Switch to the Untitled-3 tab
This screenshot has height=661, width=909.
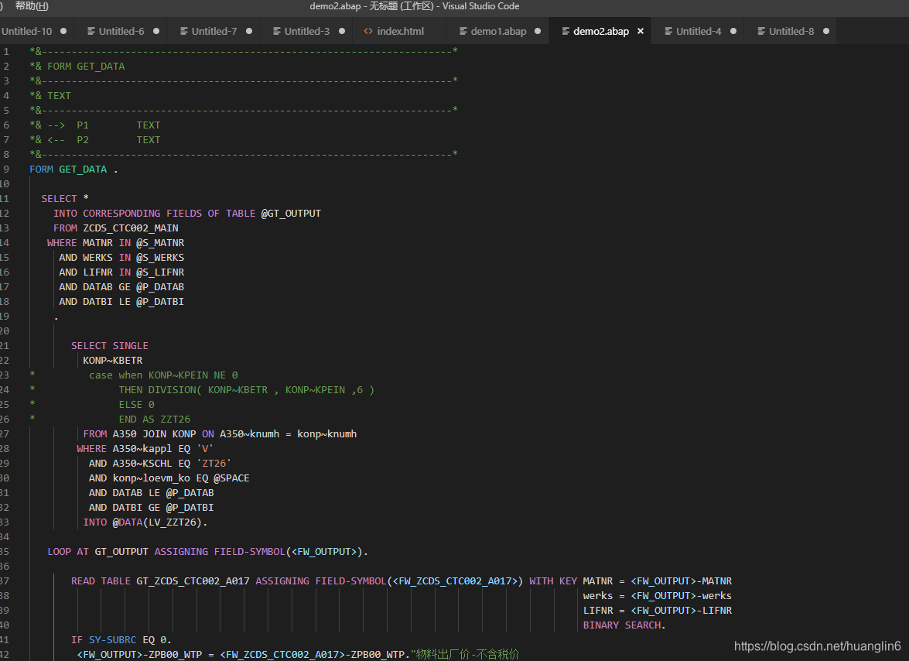tap(306, 31)
